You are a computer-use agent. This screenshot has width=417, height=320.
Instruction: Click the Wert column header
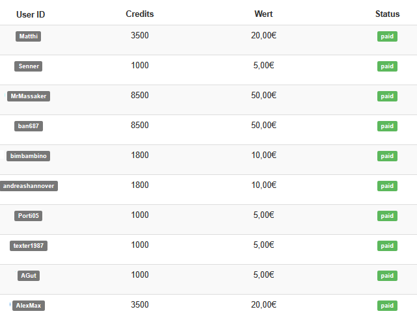tap(263, 14)
